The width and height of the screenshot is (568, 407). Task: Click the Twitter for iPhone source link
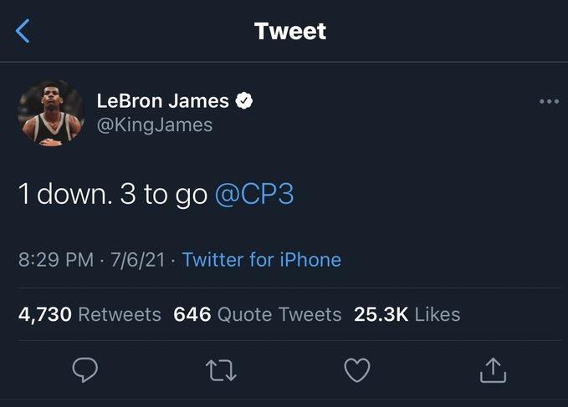pos(262,259)
